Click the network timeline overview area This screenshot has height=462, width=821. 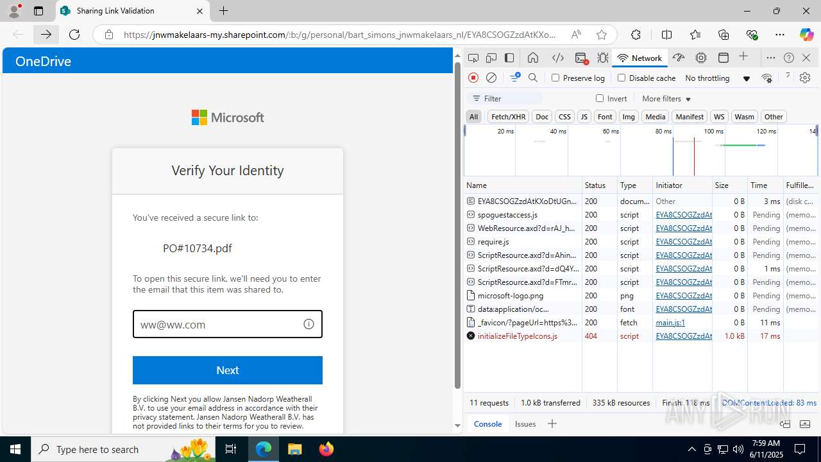point(641,150)
